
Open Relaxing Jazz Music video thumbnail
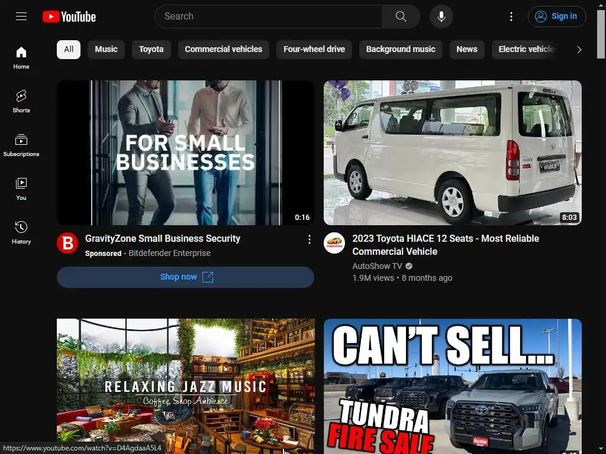coord(185,386)
